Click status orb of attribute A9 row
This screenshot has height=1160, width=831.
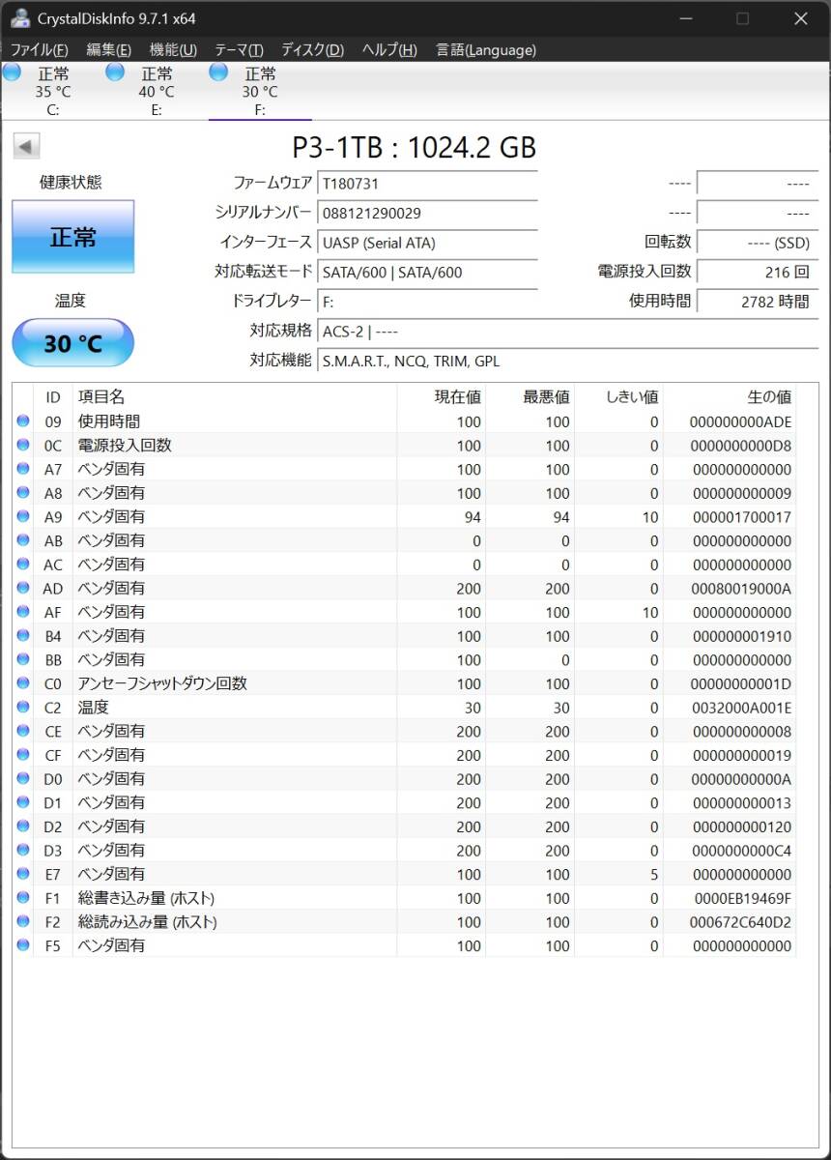pos(23,517)
